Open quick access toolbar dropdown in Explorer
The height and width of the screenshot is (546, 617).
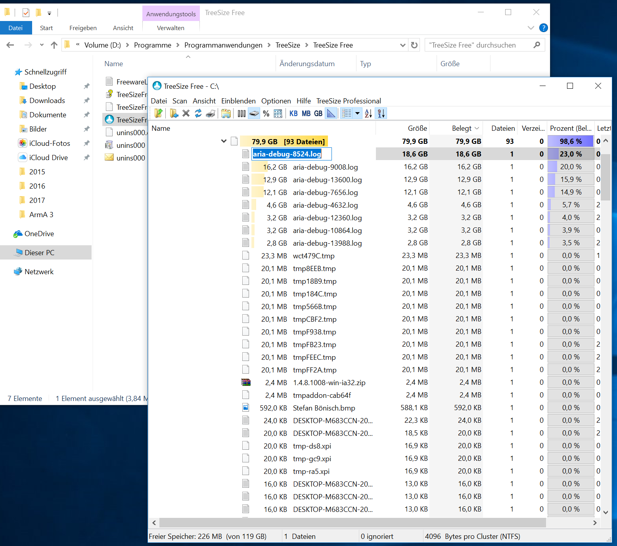click(x=49, y=13)
